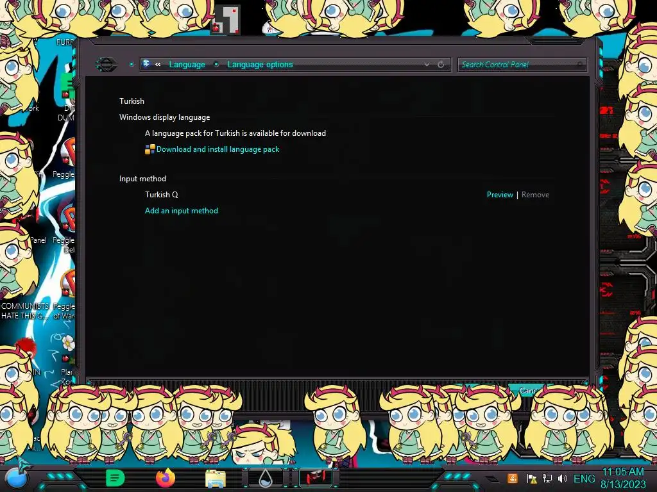The width and height of the screenshot is (657, 492).
Task: Open the Action Center flag icon
Action: pyautogui.click(x=532, y=479)
